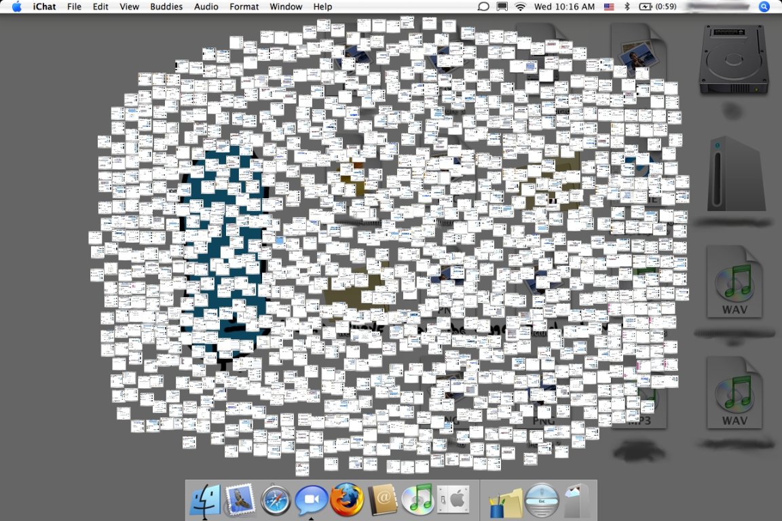Open Address Book in dock

pyautogui.click(x=381, y=501)
